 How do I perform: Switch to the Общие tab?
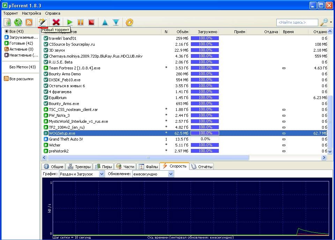point(54,166)
